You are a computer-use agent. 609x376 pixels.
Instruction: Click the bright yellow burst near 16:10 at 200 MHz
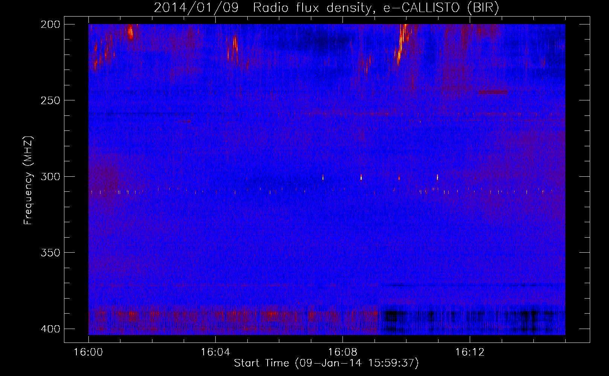[x=402, y=43]
